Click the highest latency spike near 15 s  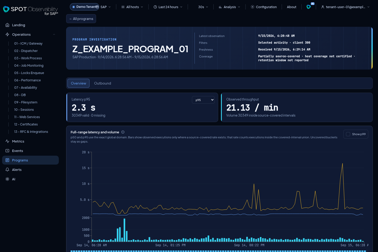(x=342, y=164)
